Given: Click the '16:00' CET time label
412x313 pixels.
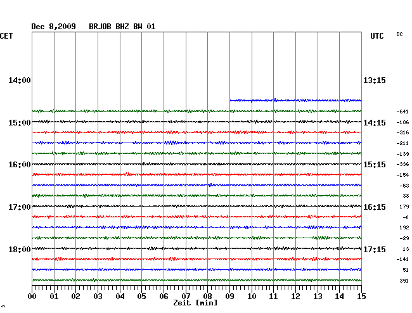Looking at the screenshot, I should click(x=20, y=165).
